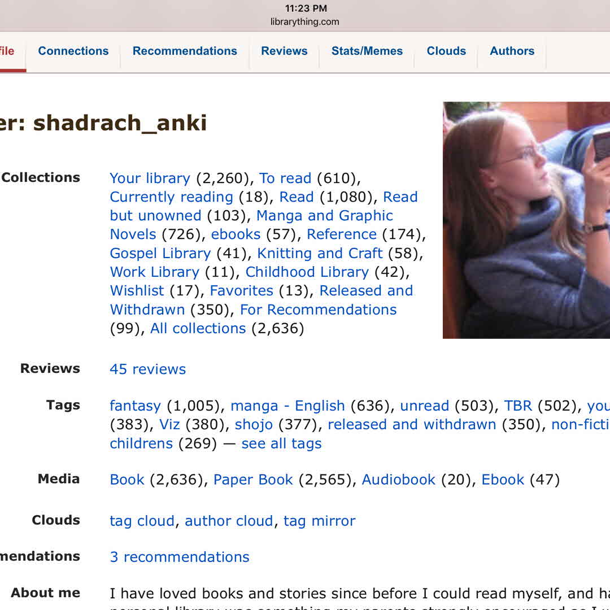Switch to the Recommendations tab
610x610 pixels.
[x=185, y=51]
